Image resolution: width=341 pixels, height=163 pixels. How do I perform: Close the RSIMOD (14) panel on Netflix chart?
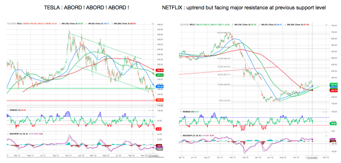181,112
